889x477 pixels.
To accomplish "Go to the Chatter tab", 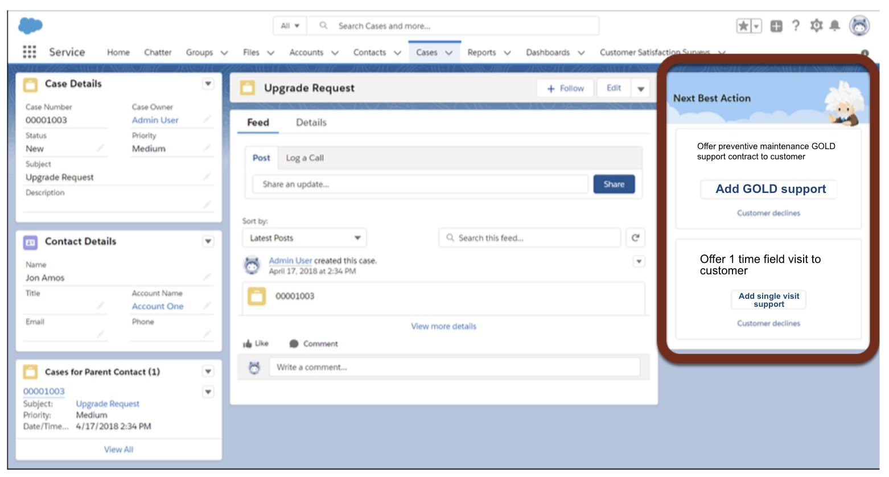I will point(158,52).
